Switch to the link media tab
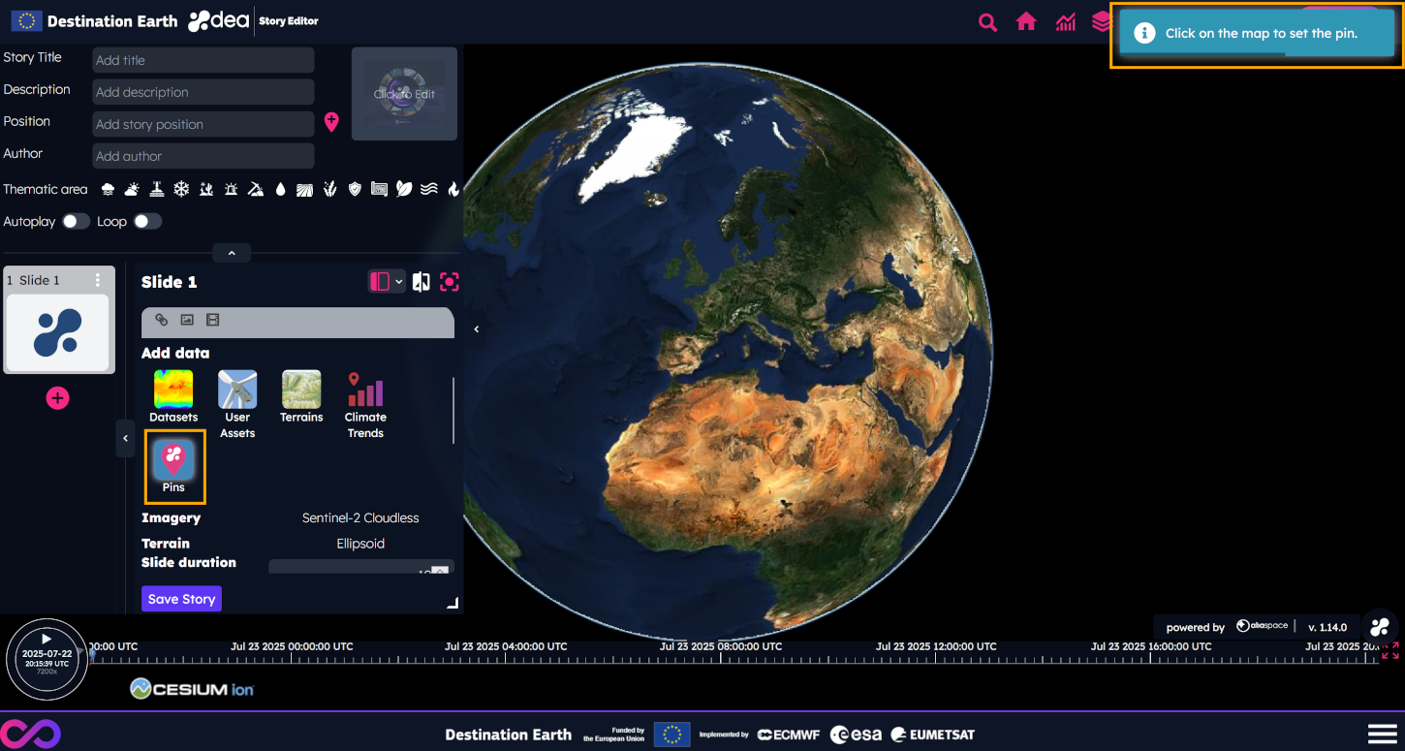This screenshot has height=751, width=1405. click(162, 320)
